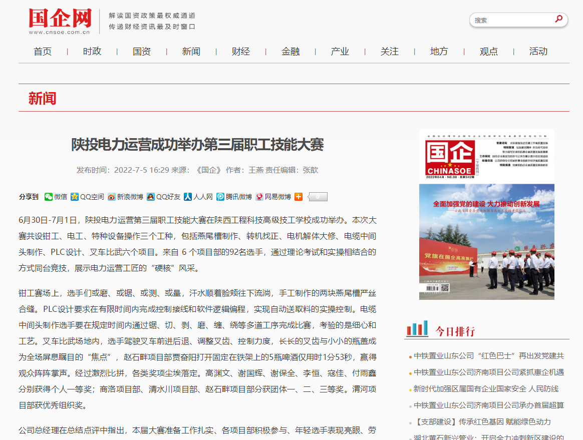Open the 金融 navigation tab

(290, 52)
